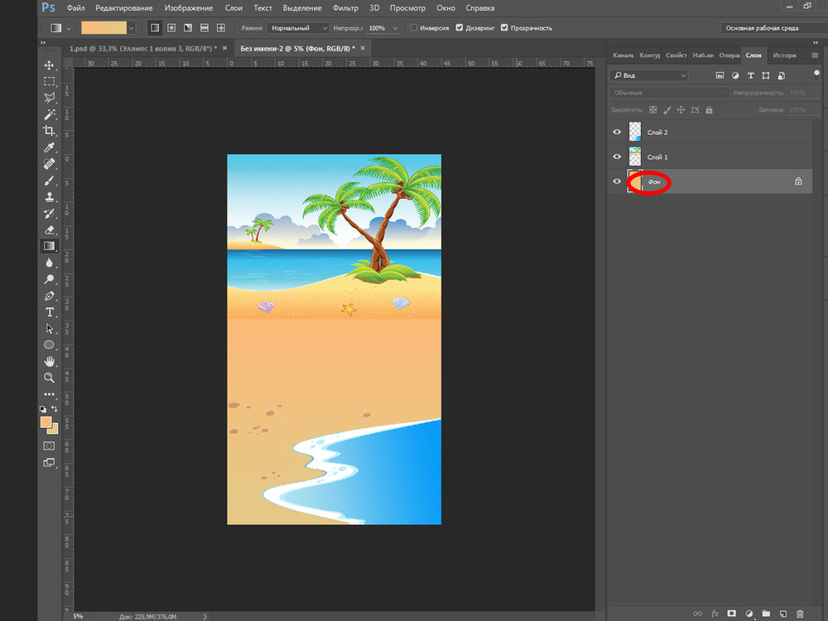Activate the Horizontal Type tool
828x621 pixels.
pyautogui.click(x=49, y=312)
